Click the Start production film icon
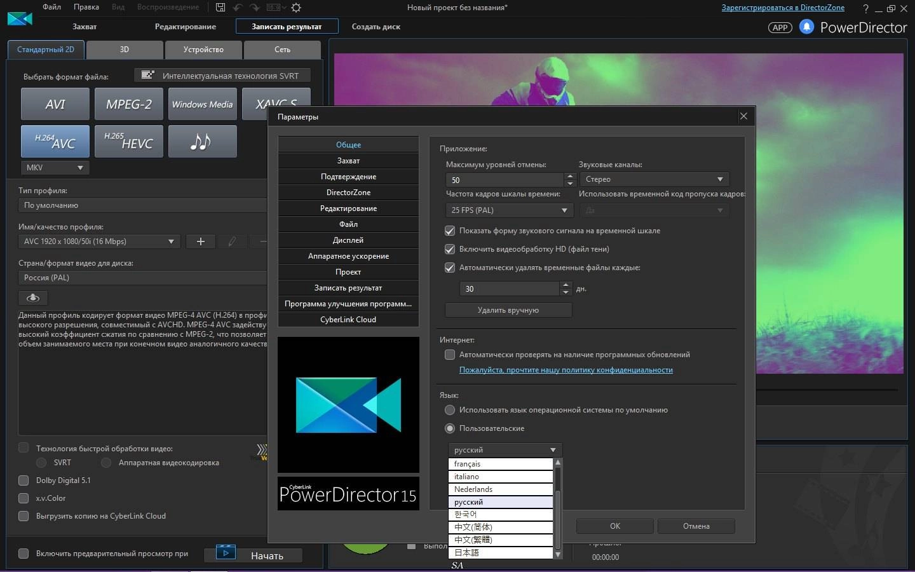The image size is (915, 572). (226, 552)
